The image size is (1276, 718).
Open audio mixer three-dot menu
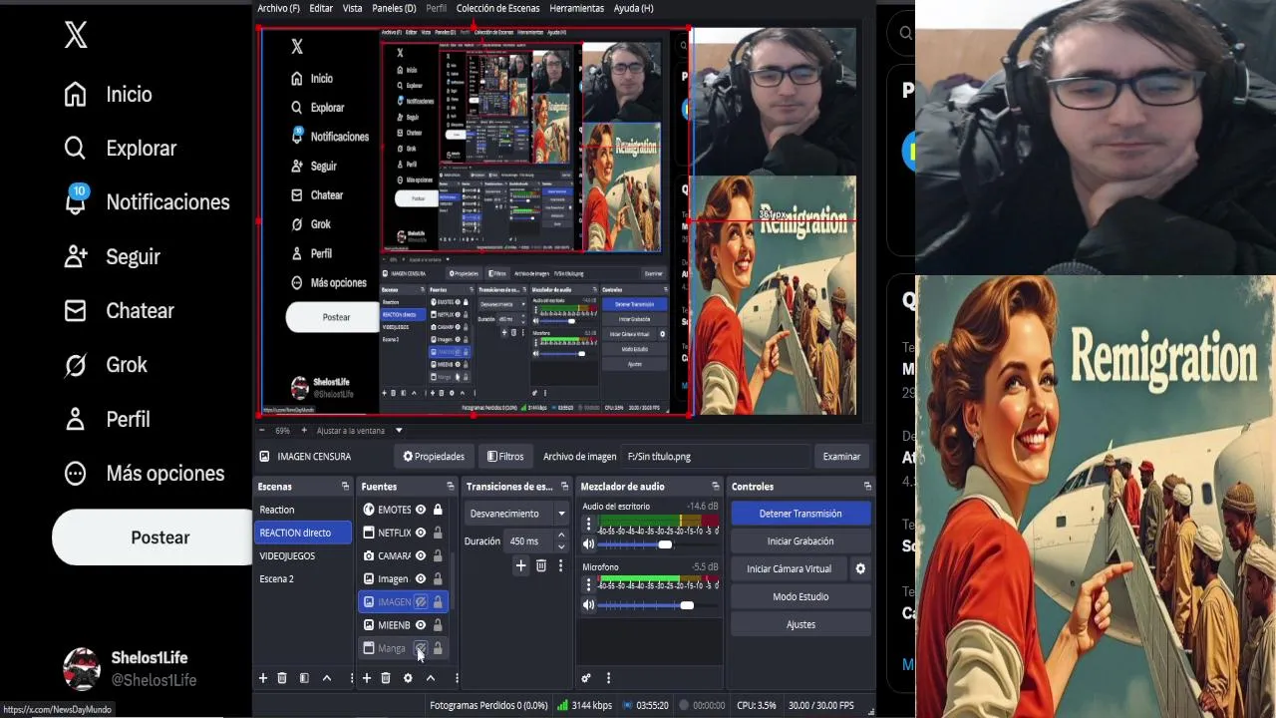pos(608,678)
